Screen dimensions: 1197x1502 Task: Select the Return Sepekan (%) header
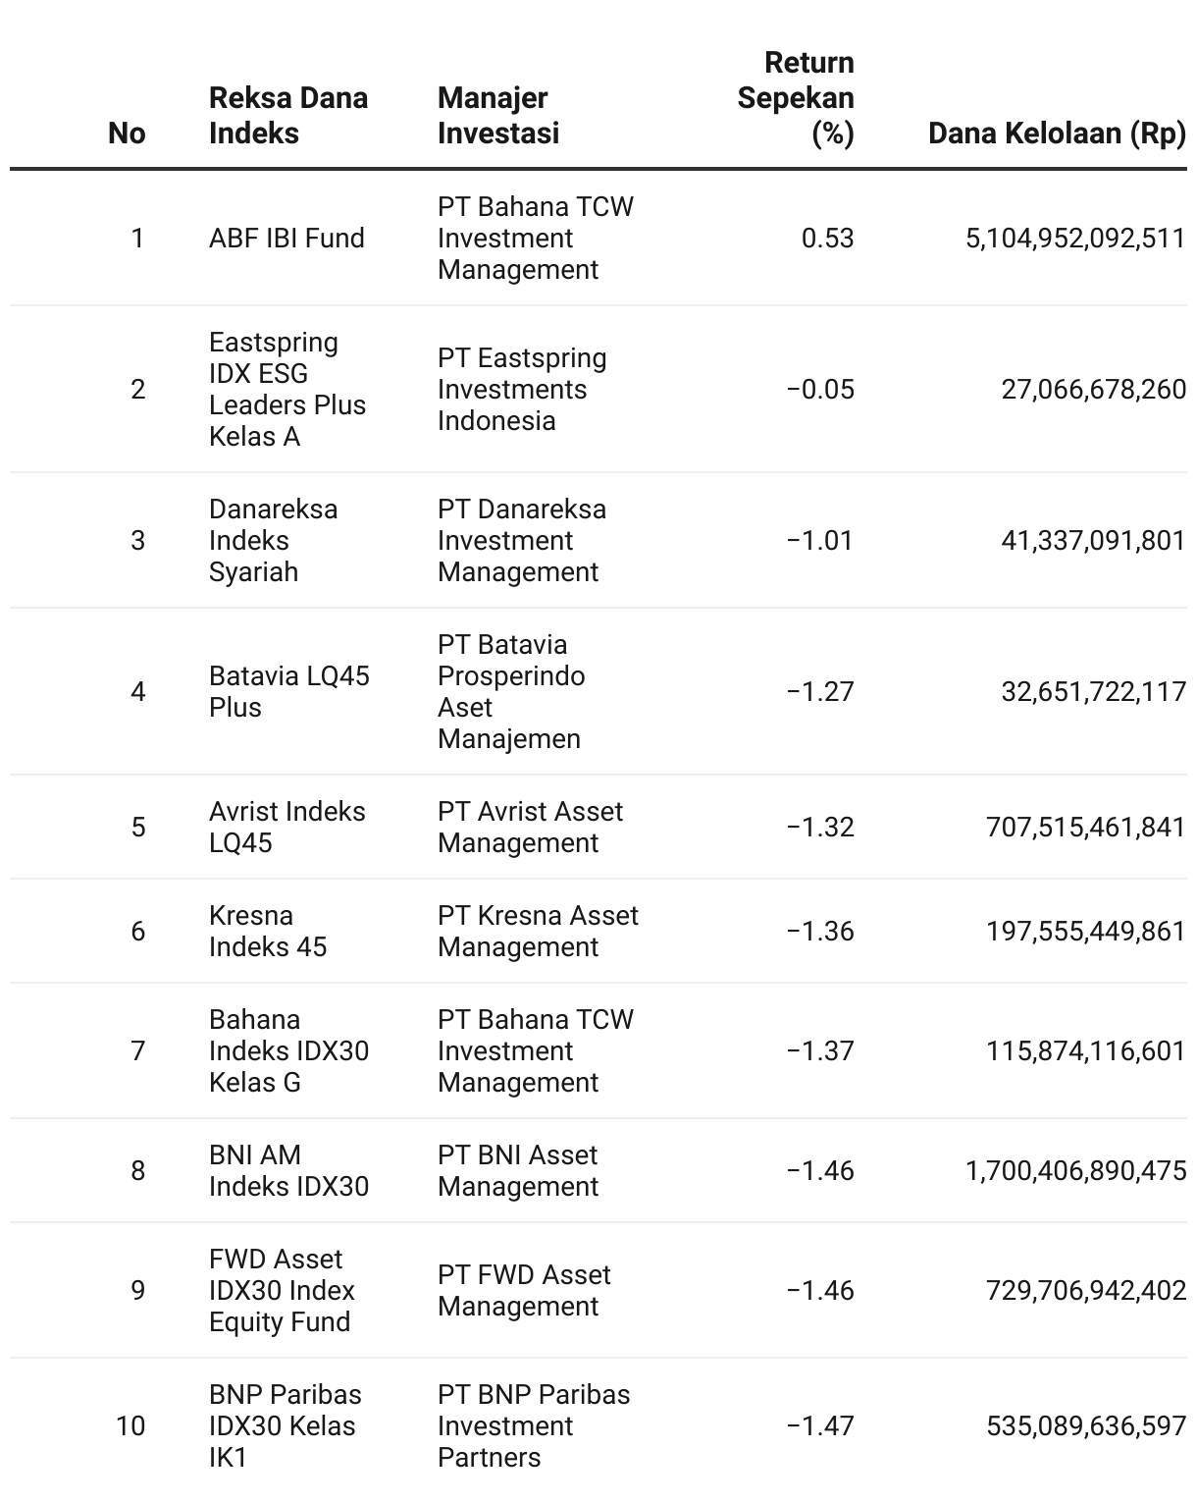796,97
